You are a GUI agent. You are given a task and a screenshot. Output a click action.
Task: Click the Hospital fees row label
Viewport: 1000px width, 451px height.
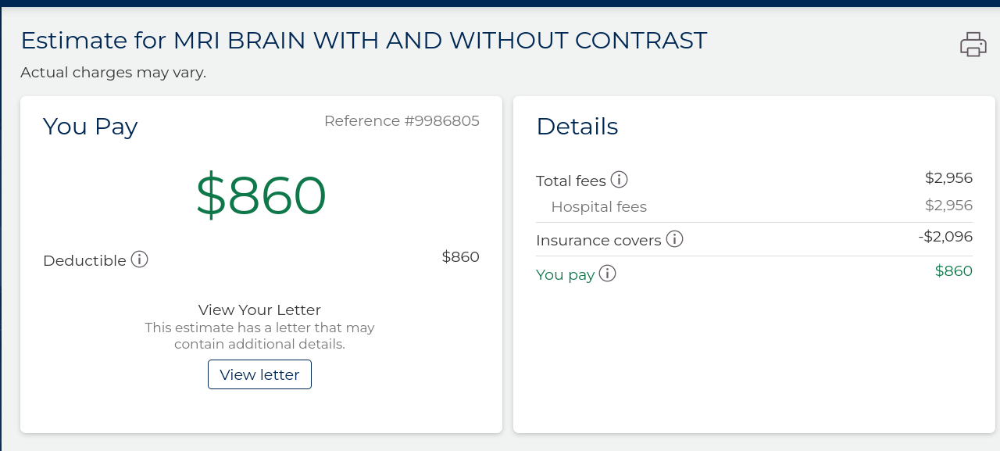pyautogui.click(x=598, y=207)
